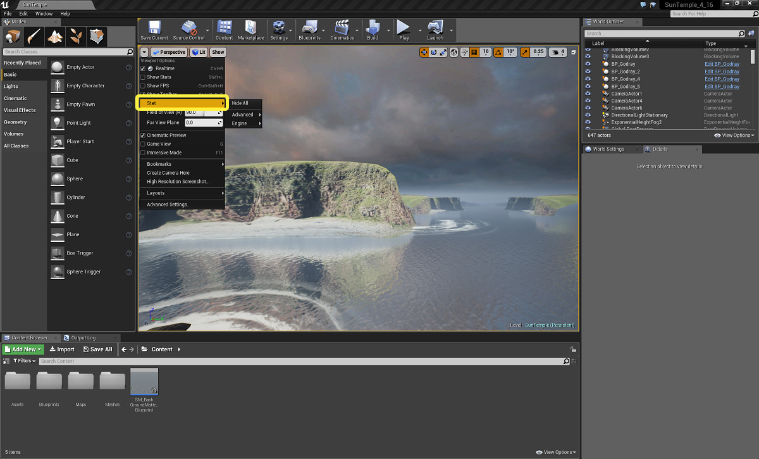Viewport: 759px width, 459px height.
Task: Click the Blueprints toolbar icon
Action: pyautogui.click(x=309, y=29)
